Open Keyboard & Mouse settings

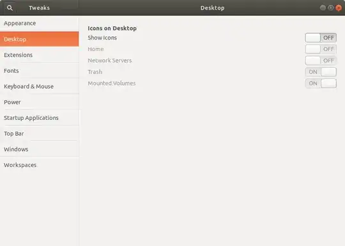tap(40, 87)
